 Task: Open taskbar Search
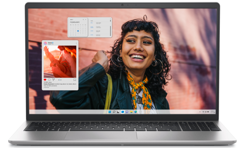(114, 112)
